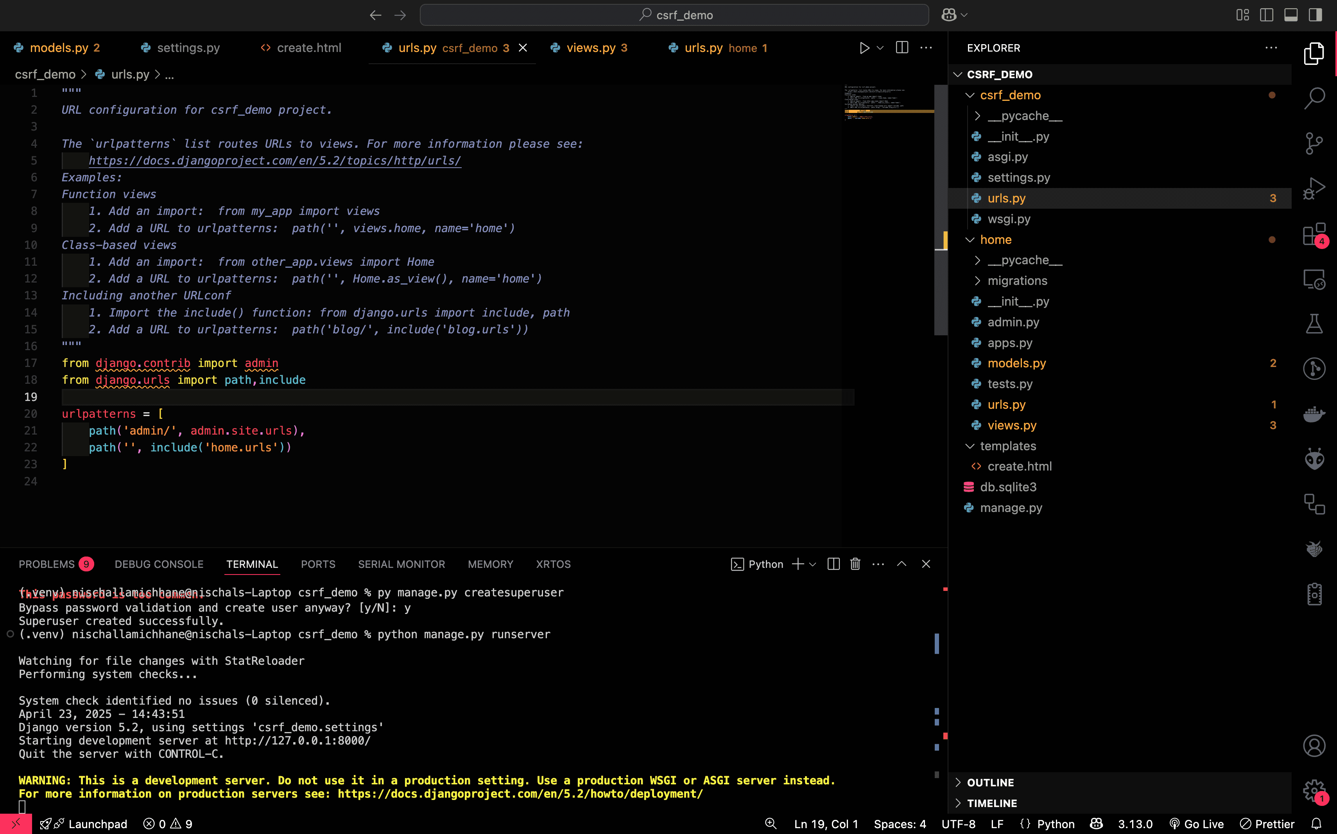Screen dimensions: 1337x834
Task: Open the Run and Debug view
Action: point(1314,188)
